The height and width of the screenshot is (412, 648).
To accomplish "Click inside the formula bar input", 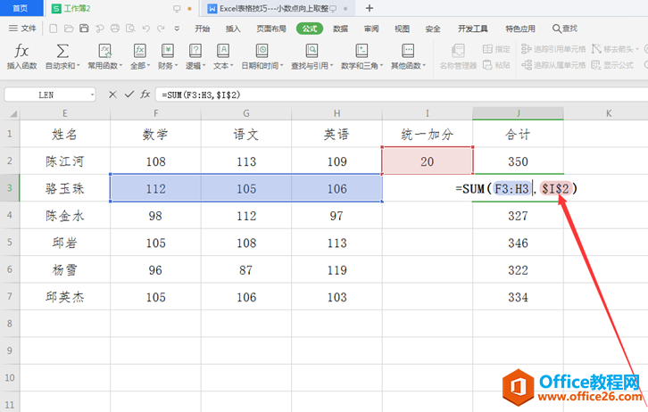I will coord(402,95).
